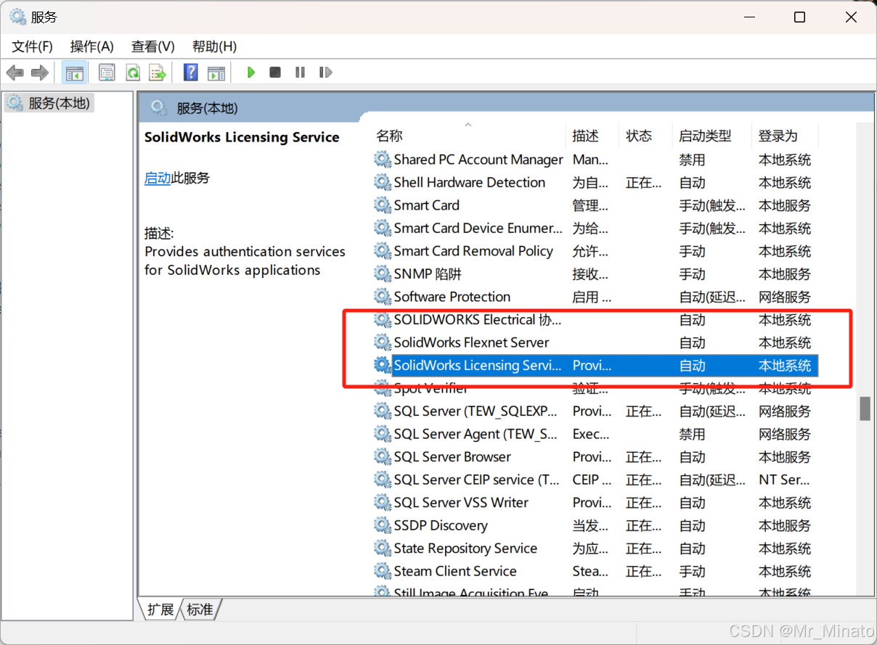Click 禁用 startup type of Shared PC Account Manager
877x645 pixels.
coord(692,160)
